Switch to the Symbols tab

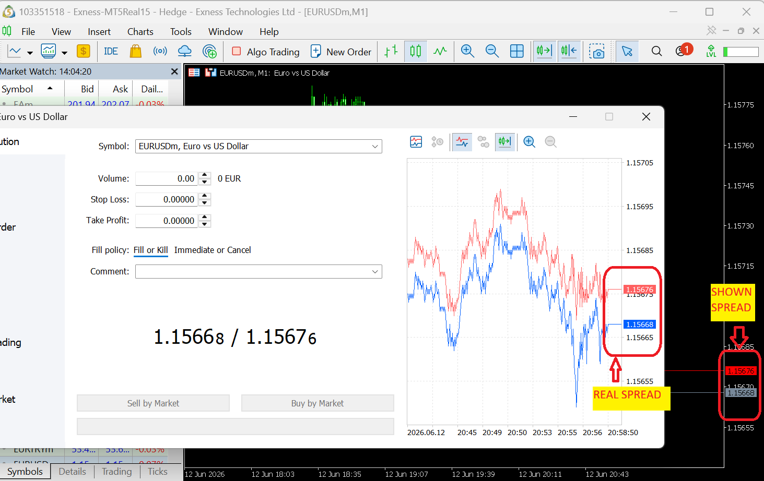click(25, 472)
